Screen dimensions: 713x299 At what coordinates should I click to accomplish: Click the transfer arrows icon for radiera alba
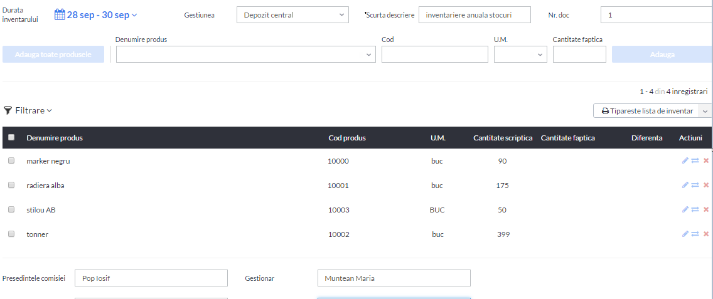click(x=695, y=185)
